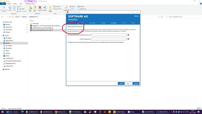Show the default administrator password with its eye icon

tap(128, 35)
